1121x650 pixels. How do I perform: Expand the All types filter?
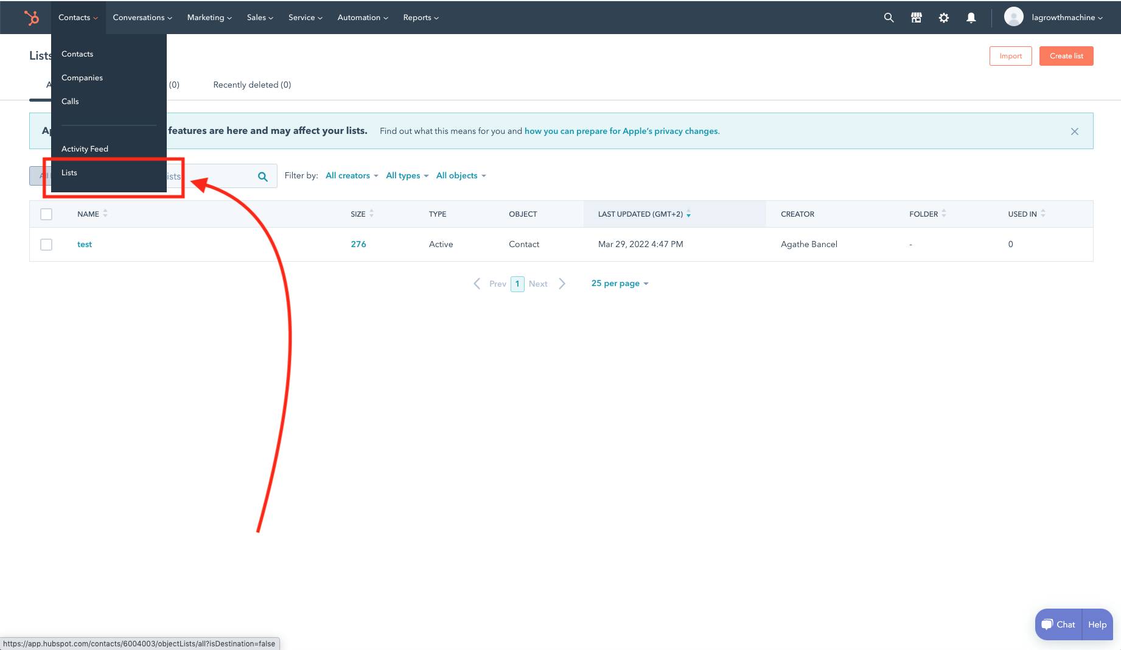pos(407,176)
